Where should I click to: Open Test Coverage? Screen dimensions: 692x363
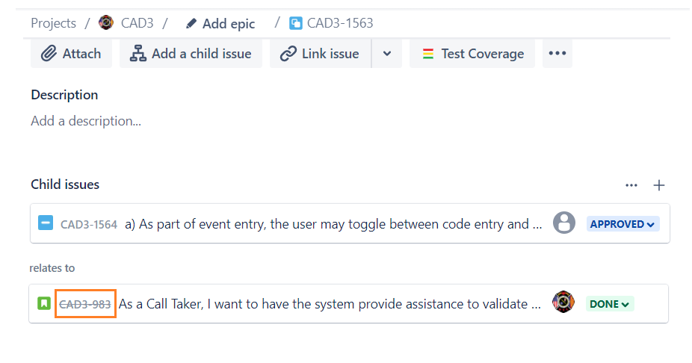(472, 54)
